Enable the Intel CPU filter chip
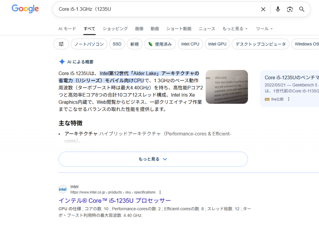 [190, 44]
